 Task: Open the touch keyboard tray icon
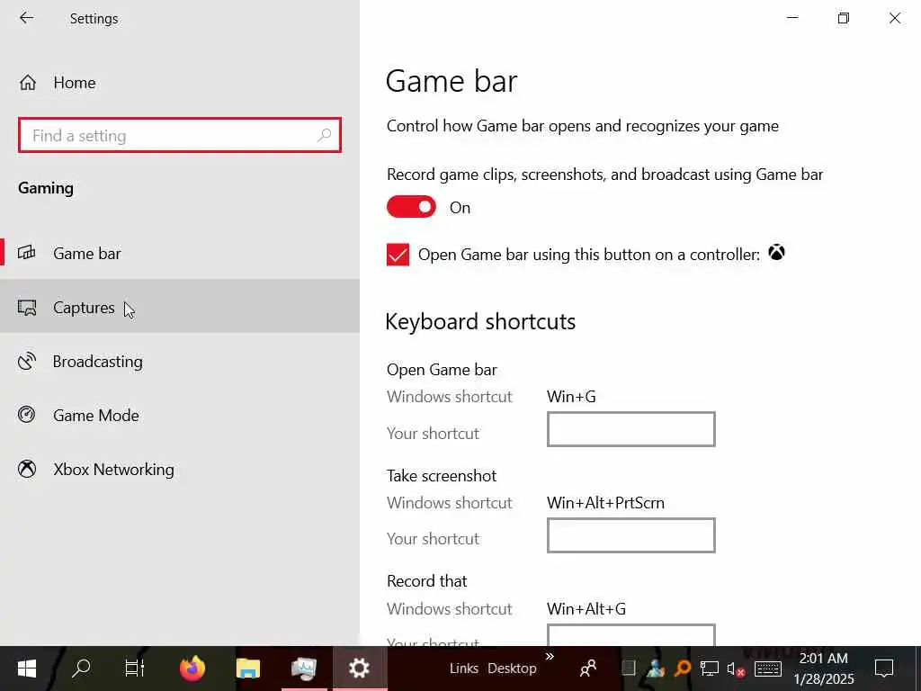click(768, 669)
